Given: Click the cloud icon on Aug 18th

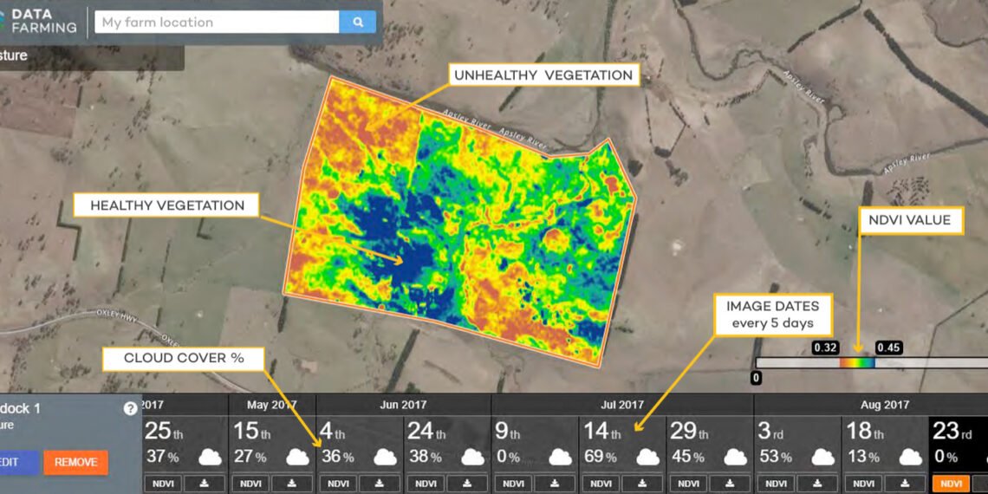Looking at the screenshot, I should 911,457.
